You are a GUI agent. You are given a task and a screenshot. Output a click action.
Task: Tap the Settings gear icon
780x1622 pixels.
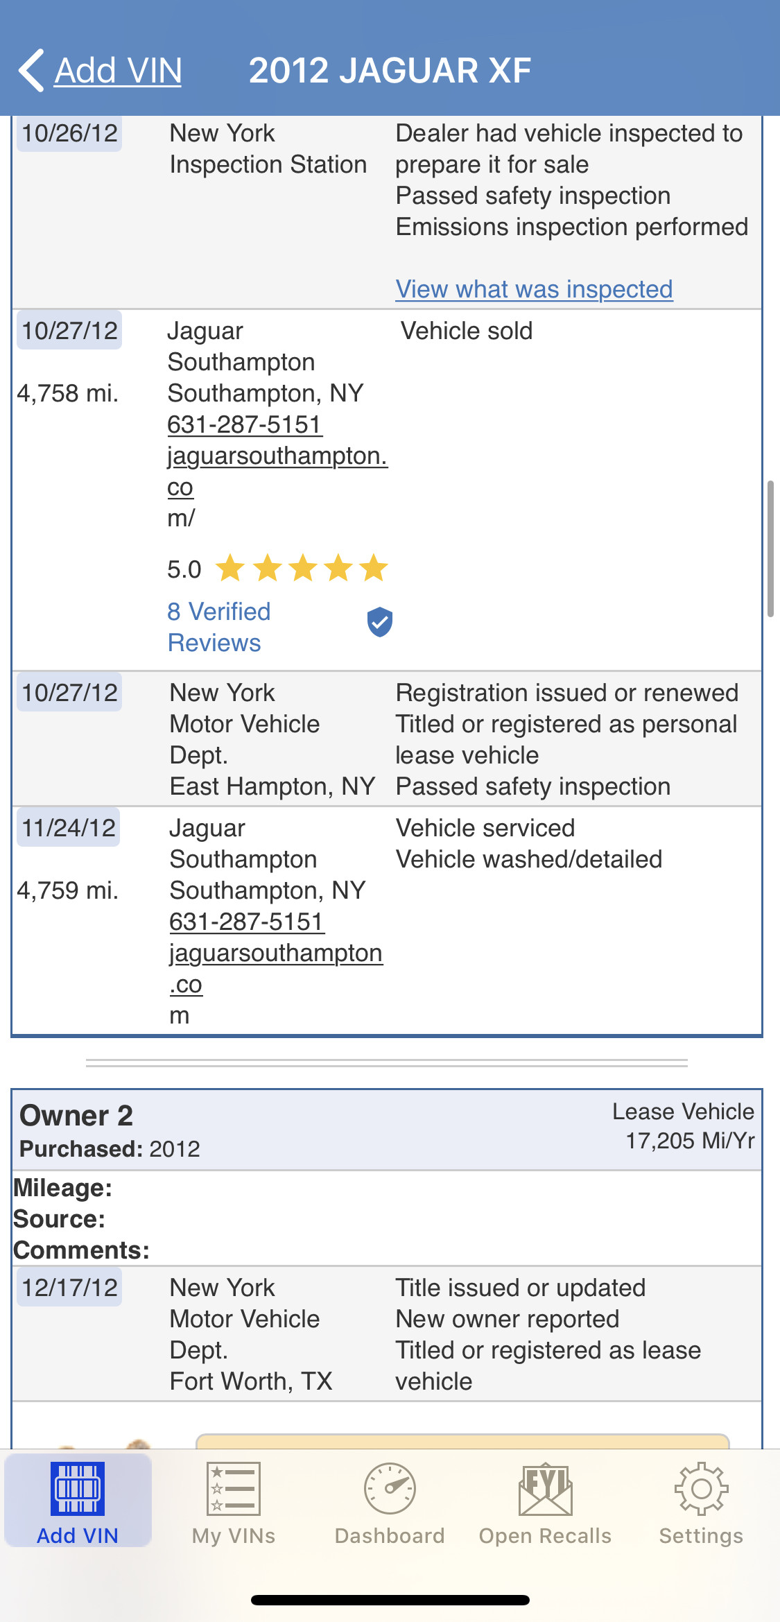pyautogui.click(x=701, y=1488)
